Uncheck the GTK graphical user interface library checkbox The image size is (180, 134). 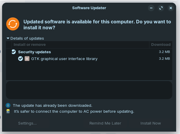pyautogui.click(x=20, y=59)
